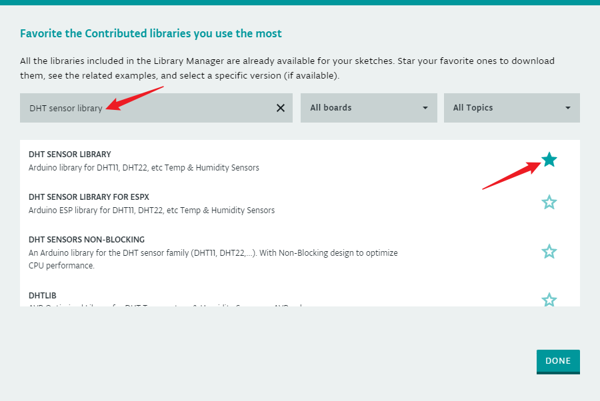
Task: Select the DHT SENSOR LIBRARY title
Action: (x=69, y=155)
